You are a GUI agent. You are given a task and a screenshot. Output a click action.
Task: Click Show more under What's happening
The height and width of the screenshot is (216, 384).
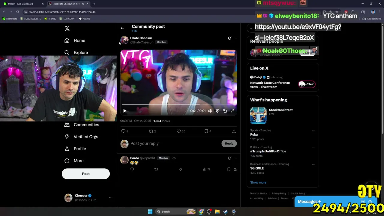coord(258,182)
